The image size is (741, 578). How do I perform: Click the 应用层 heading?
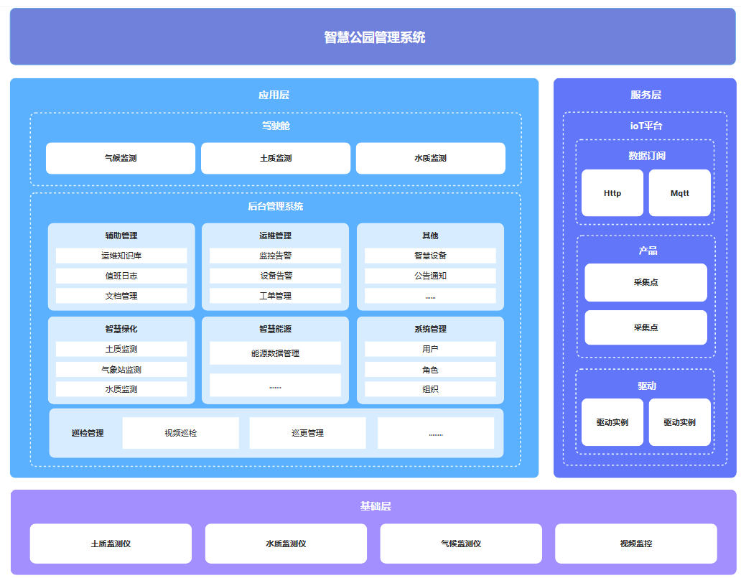pos(274,95)
